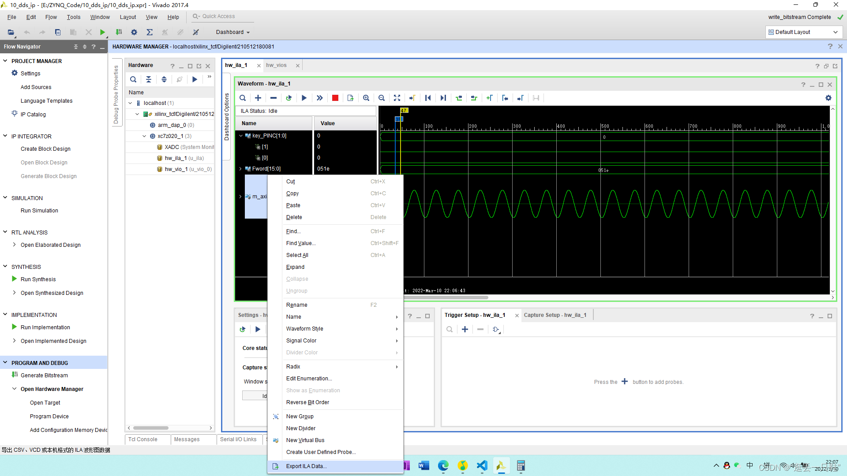Click the waveform Zoom Fit icon
Viewport: 847px width, 476px height.
tap(397, 98)
